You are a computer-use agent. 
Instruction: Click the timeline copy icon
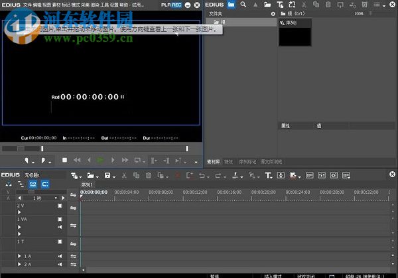click(x=136, y=175)
